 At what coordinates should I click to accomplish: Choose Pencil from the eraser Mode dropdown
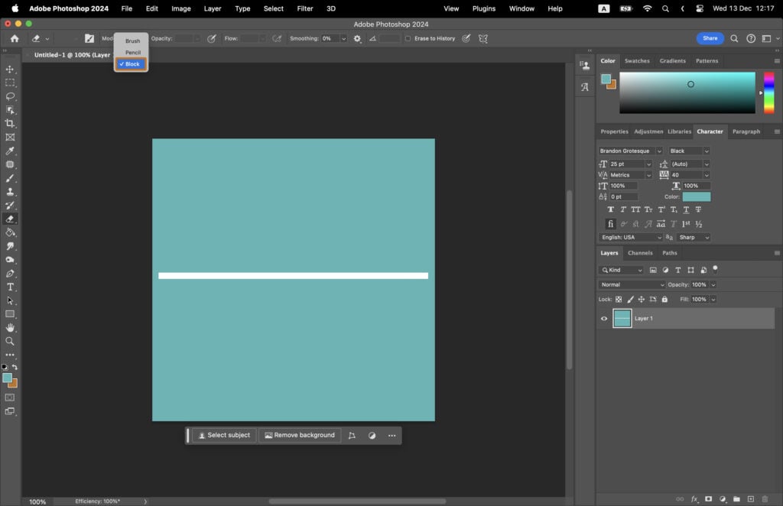tap(132, 52)
